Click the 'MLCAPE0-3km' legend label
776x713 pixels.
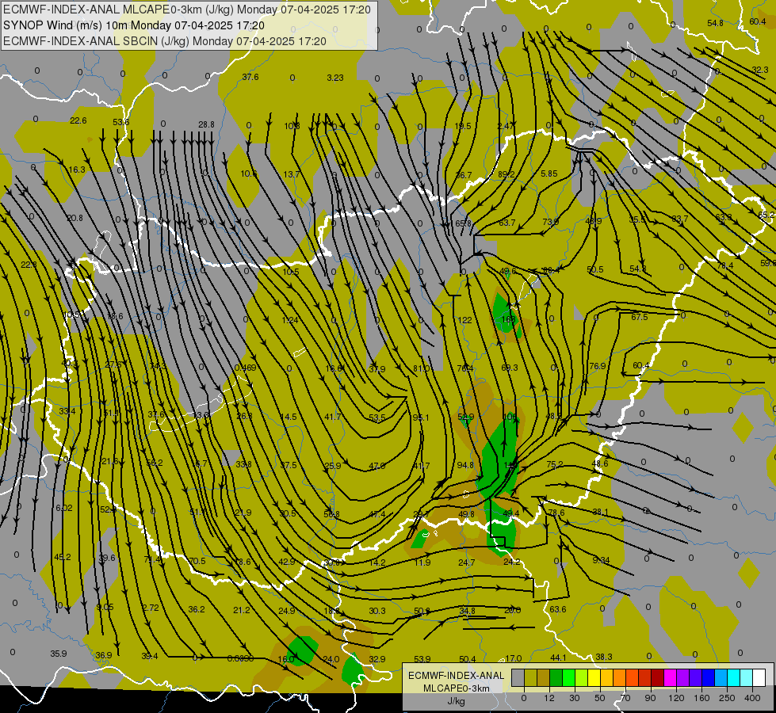[x=456, y=688]
